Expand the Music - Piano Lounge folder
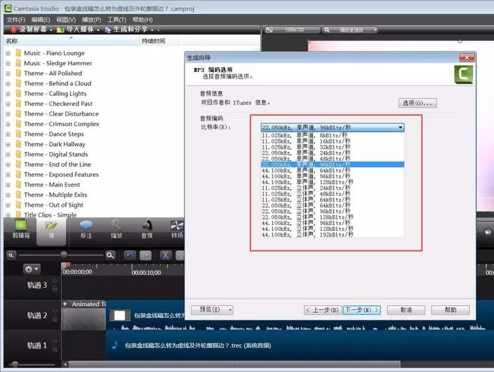This screenshot has height=372, width=494. pyautogui.click(x=8, y=54)
